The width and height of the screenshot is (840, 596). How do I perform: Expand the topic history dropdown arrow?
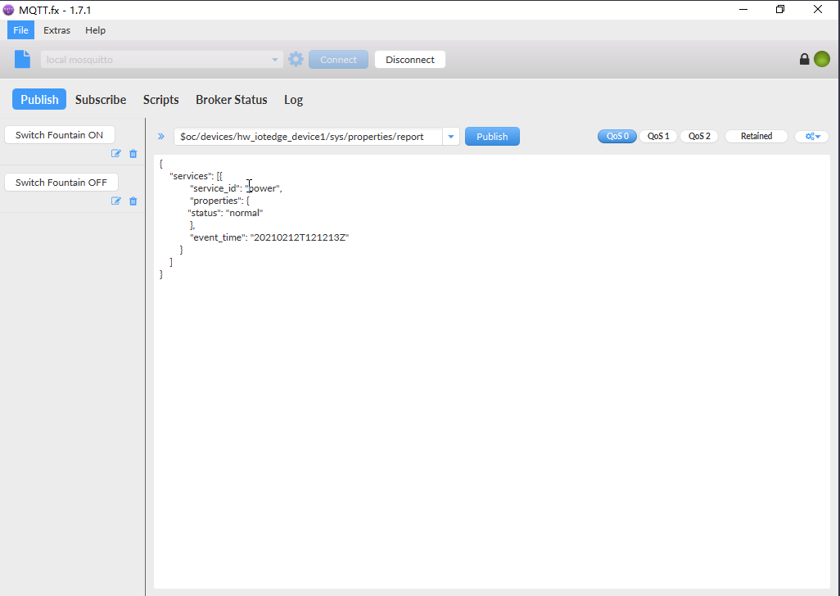pos(451,137)
